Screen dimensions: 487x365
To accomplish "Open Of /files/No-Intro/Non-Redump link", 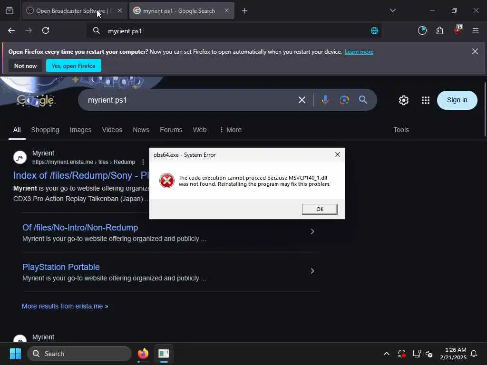I will pyautogui.click(x=80, y=228).
